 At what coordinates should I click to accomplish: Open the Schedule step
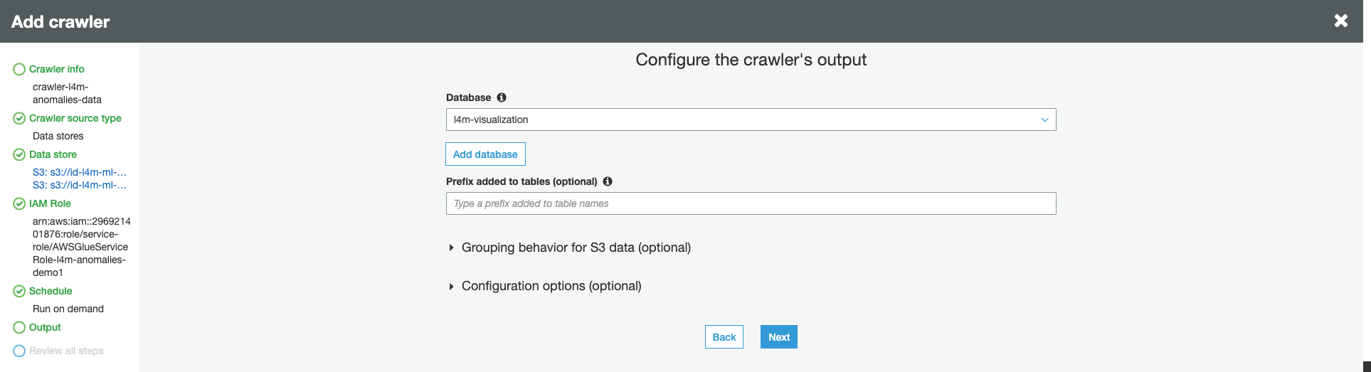click(51, 291)
